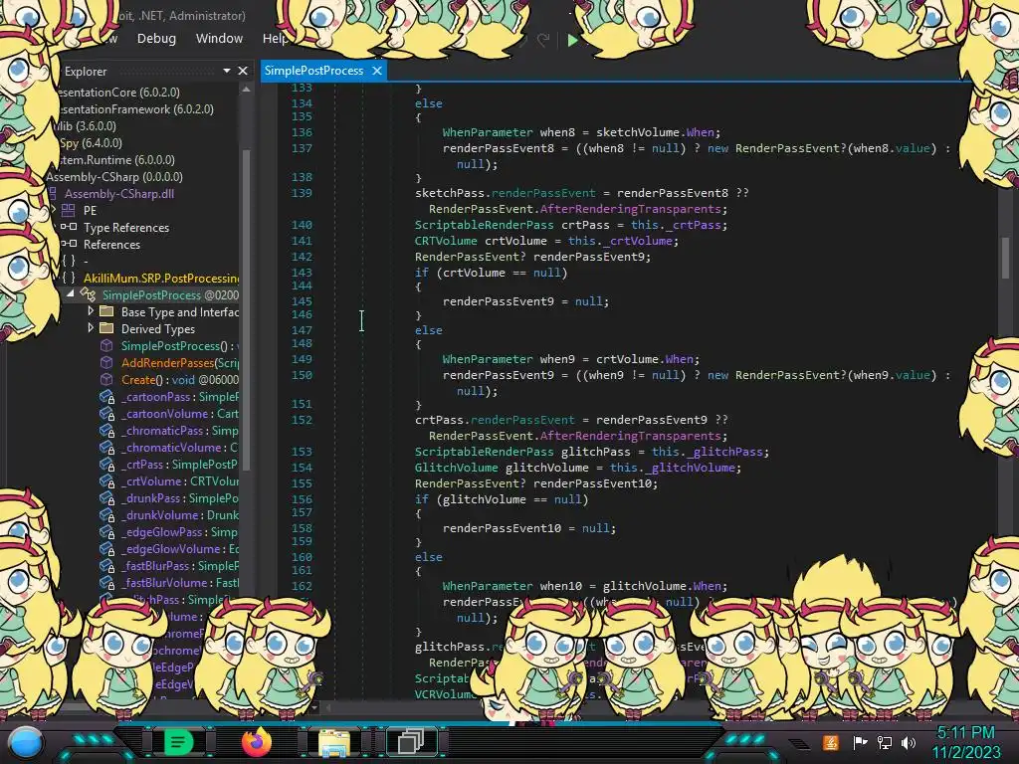Image resolution: width=1019 pixels, height=764 pixels.
Task: Open File Explorer from the taskbar
Action: click(333, 743)
